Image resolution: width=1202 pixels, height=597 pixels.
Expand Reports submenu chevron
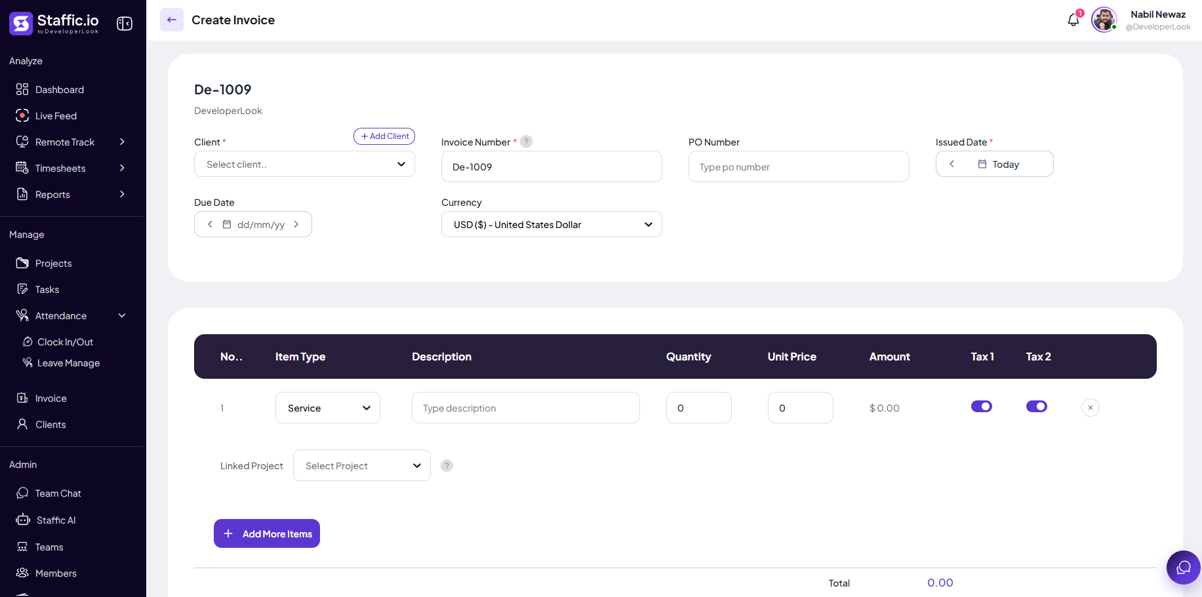122,194
